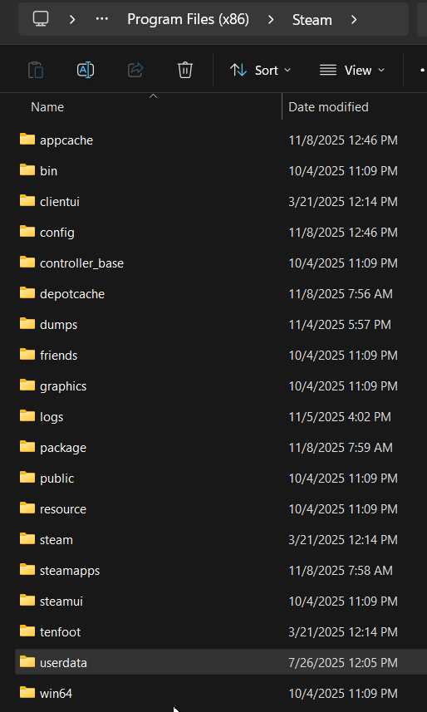Select the logs folder row
The width and height of the screenshot is (427, 712).
214,416
